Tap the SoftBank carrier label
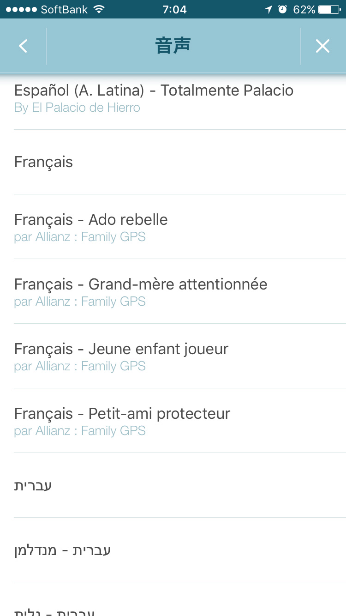Image resolution: width=346 pixels, height=616 pixels. point(64,9)
